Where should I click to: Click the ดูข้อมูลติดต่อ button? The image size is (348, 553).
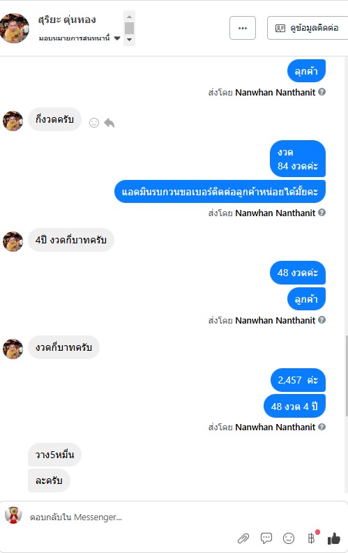[308, 28]
